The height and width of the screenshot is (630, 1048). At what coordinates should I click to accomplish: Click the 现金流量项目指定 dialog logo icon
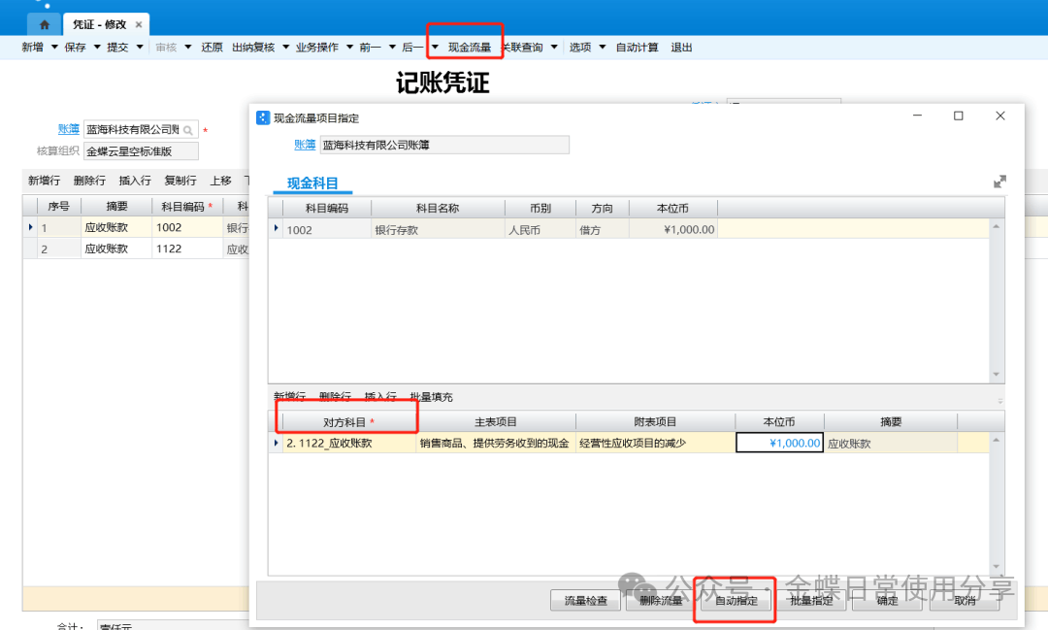[x=262, y=117]
